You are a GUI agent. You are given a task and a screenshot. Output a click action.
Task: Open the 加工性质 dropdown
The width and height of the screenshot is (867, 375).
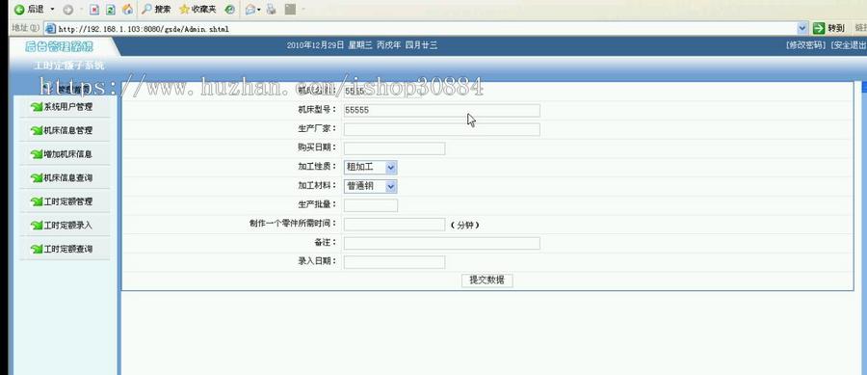pyautogui.click(x=370, y=167)
